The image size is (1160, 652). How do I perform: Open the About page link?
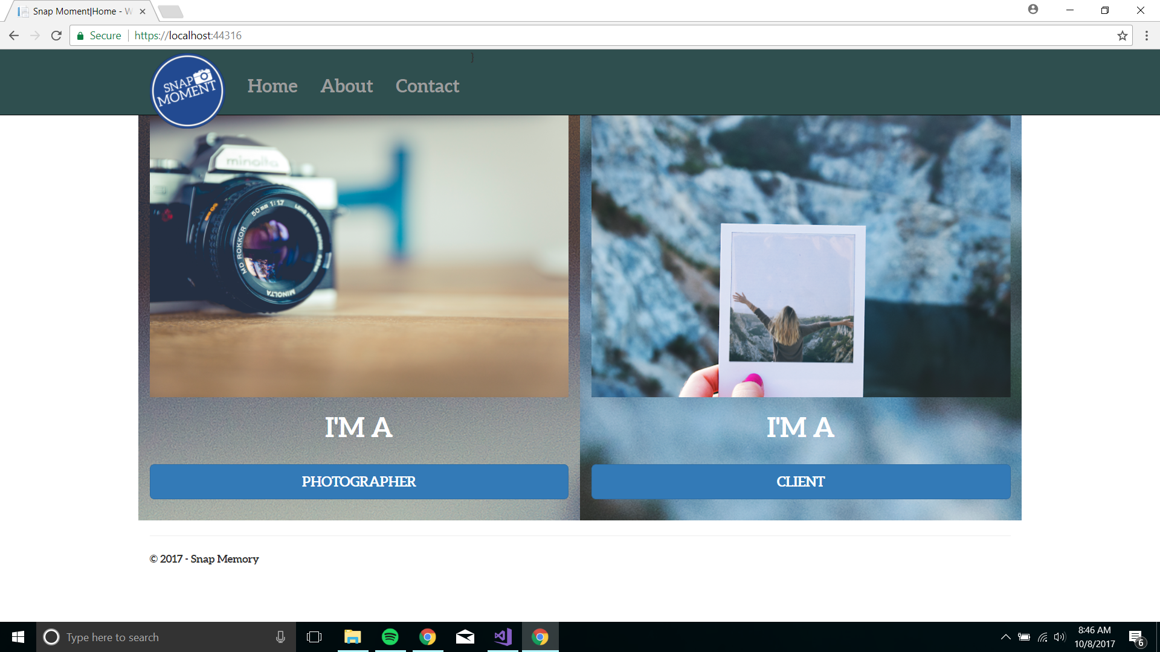coord(346,86)
